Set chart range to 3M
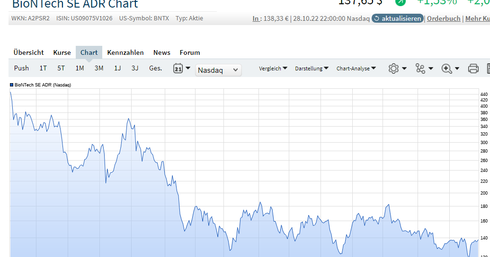This screenshot has width=490, height=257. pyautogui.click(x=99, y=68)
